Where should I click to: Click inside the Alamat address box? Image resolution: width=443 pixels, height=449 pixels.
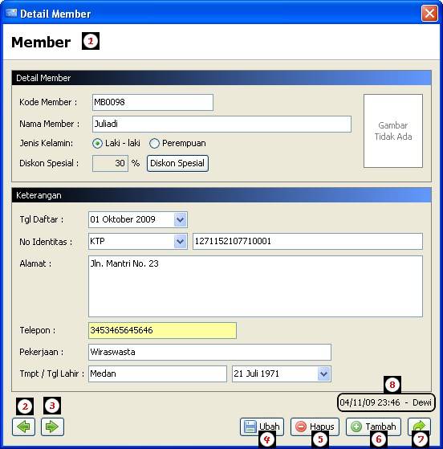255,287
